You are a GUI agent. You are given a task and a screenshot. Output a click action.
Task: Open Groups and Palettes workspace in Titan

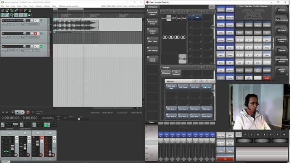coord(152,13)
